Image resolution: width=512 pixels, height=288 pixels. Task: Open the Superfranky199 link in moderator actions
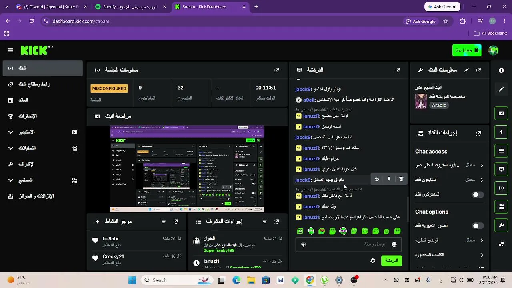point(219,250)
